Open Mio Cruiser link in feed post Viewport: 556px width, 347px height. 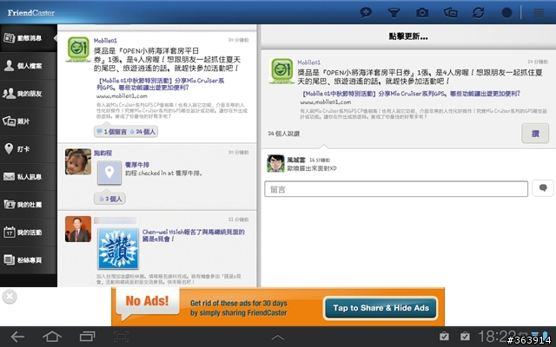click(x=160, y=84)
